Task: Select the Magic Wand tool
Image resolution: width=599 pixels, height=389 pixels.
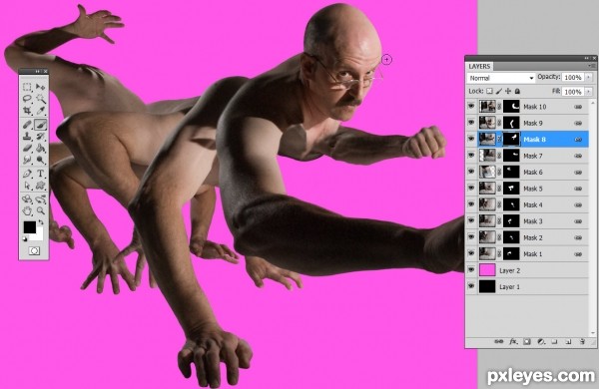Action: coord(40,99)
